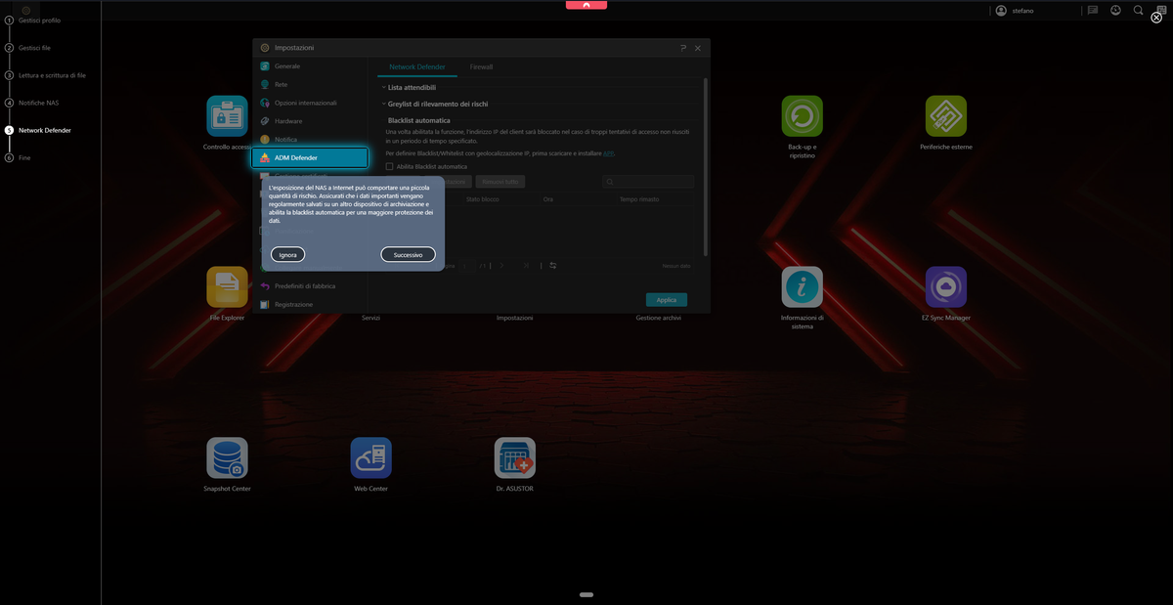Image resolution: width=1173 pixels, height=605 pixels.
Task: Click the Successivo button in the tip
Action: pos(408,254)
